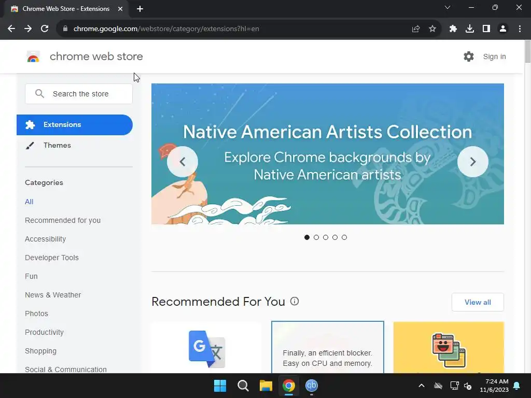Click Sign in link
Screen dimensions: 531x398
click(494, 56)
